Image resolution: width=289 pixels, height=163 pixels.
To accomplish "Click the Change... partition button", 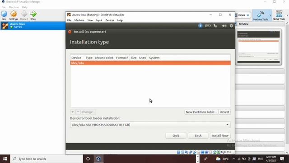I will [x=88, y=112].
